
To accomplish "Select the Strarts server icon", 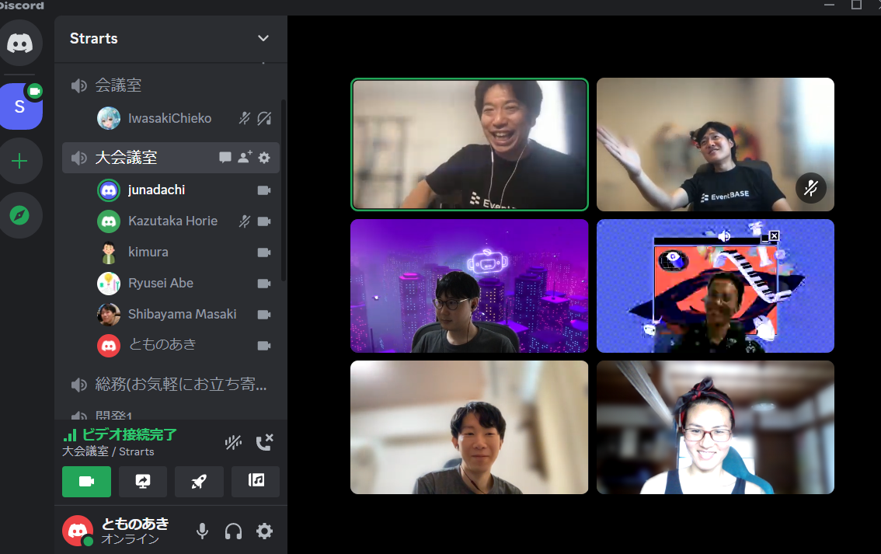I will click(20, 106).
